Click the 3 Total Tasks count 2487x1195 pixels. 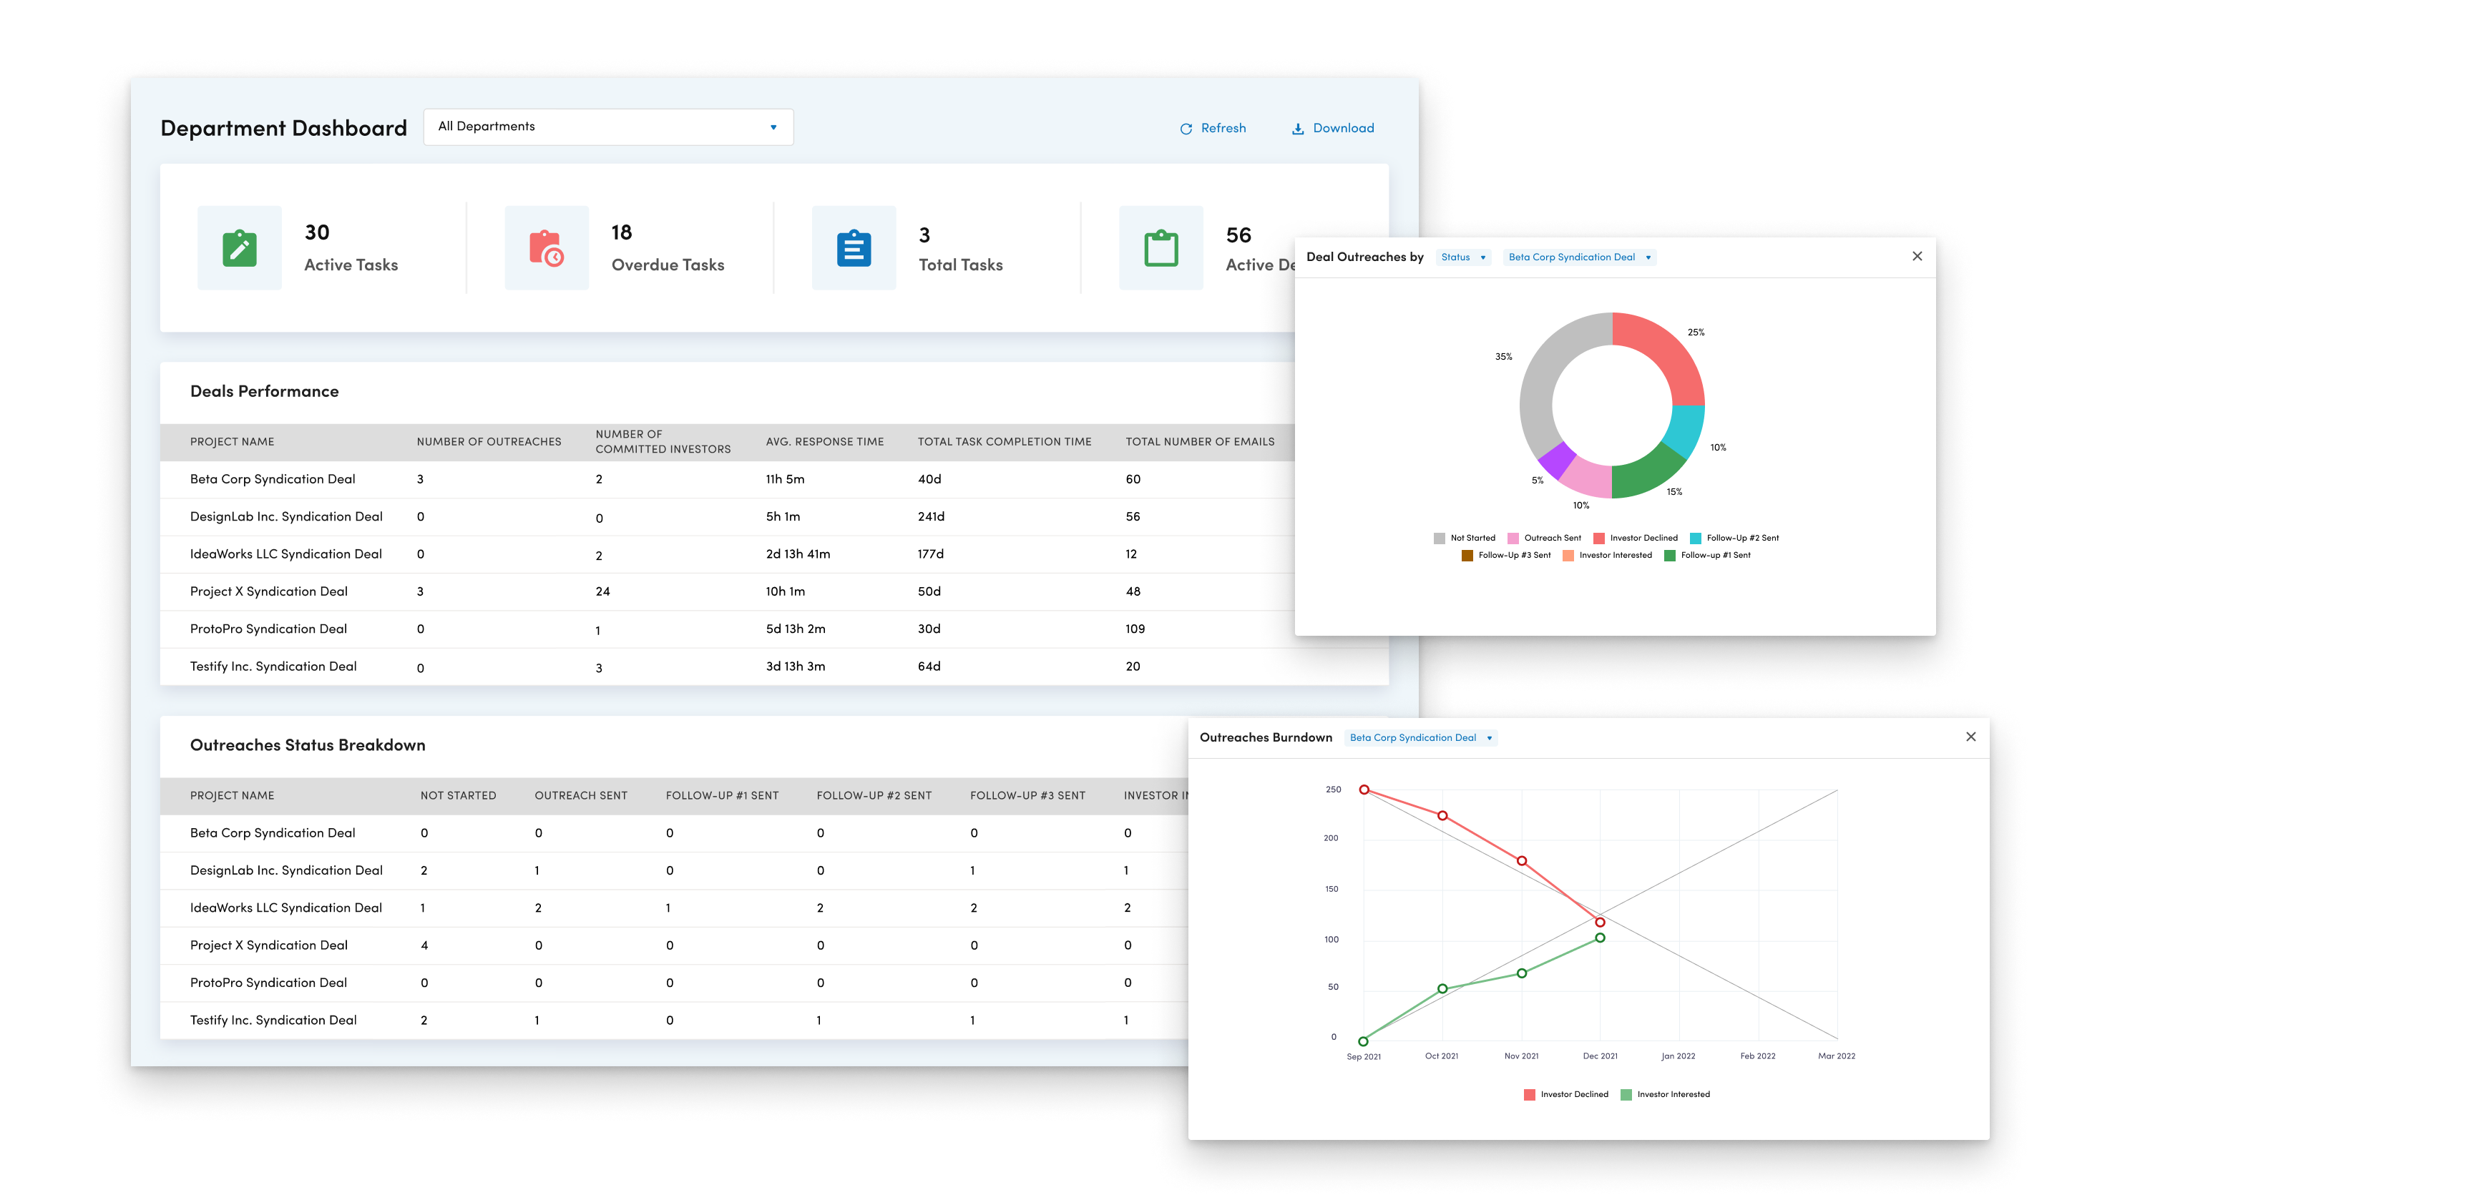925,235
